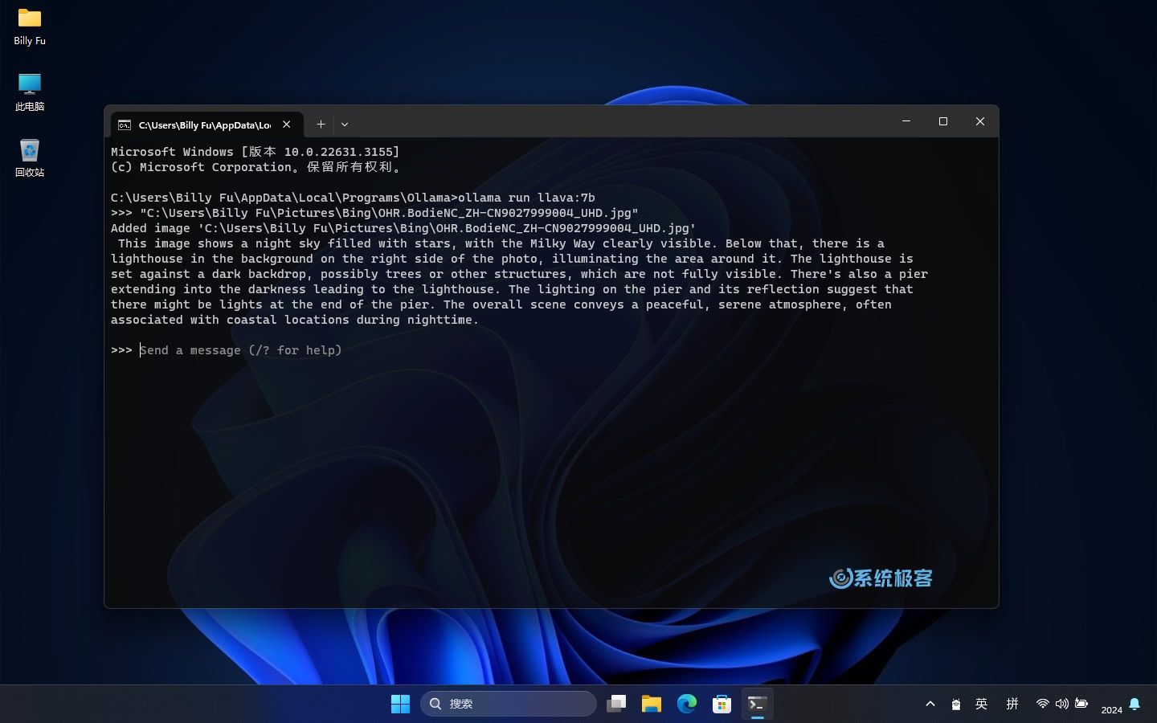Open Wi-Fi network settings tray icon
Screen dimensions: 1157x723
[1043, 704]
